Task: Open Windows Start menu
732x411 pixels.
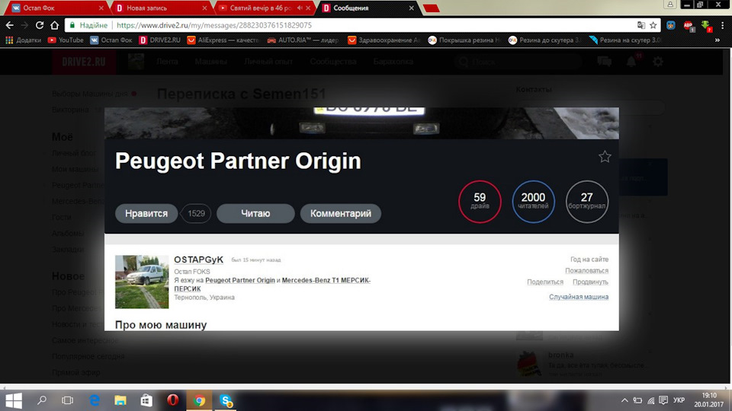Action: coord(14,400)
